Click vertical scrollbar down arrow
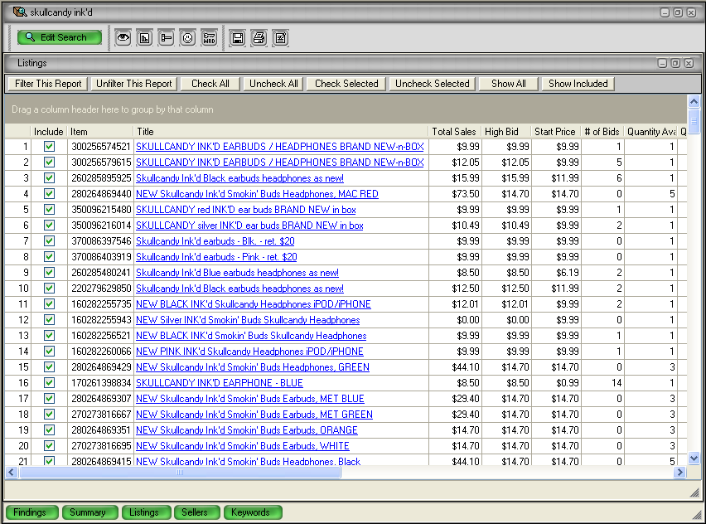Screen dimensions: 706x524 coord(694,458)
